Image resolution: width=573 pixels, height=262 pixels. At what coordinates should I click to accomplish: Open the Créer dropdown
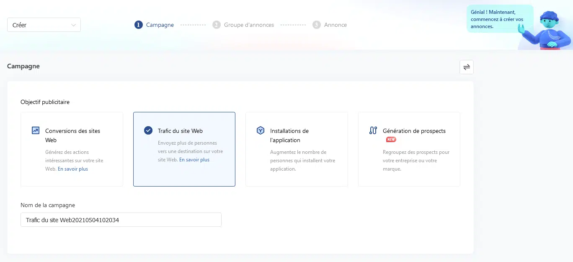coord(44,25)
